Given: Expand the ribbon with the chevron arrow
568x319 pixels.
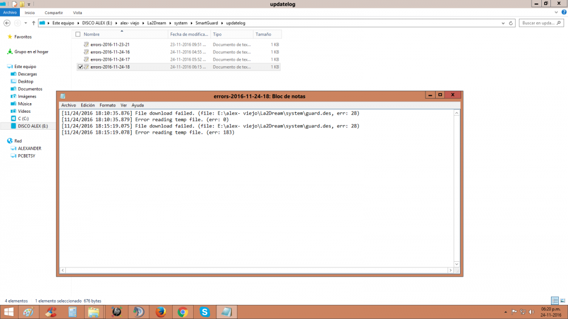Looking at the screenshot, I should 557,12.
